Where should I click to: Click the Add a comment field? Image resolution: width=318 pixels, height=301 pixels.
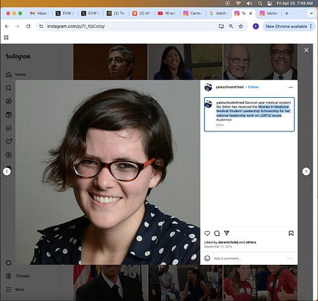tap(248, 258)
